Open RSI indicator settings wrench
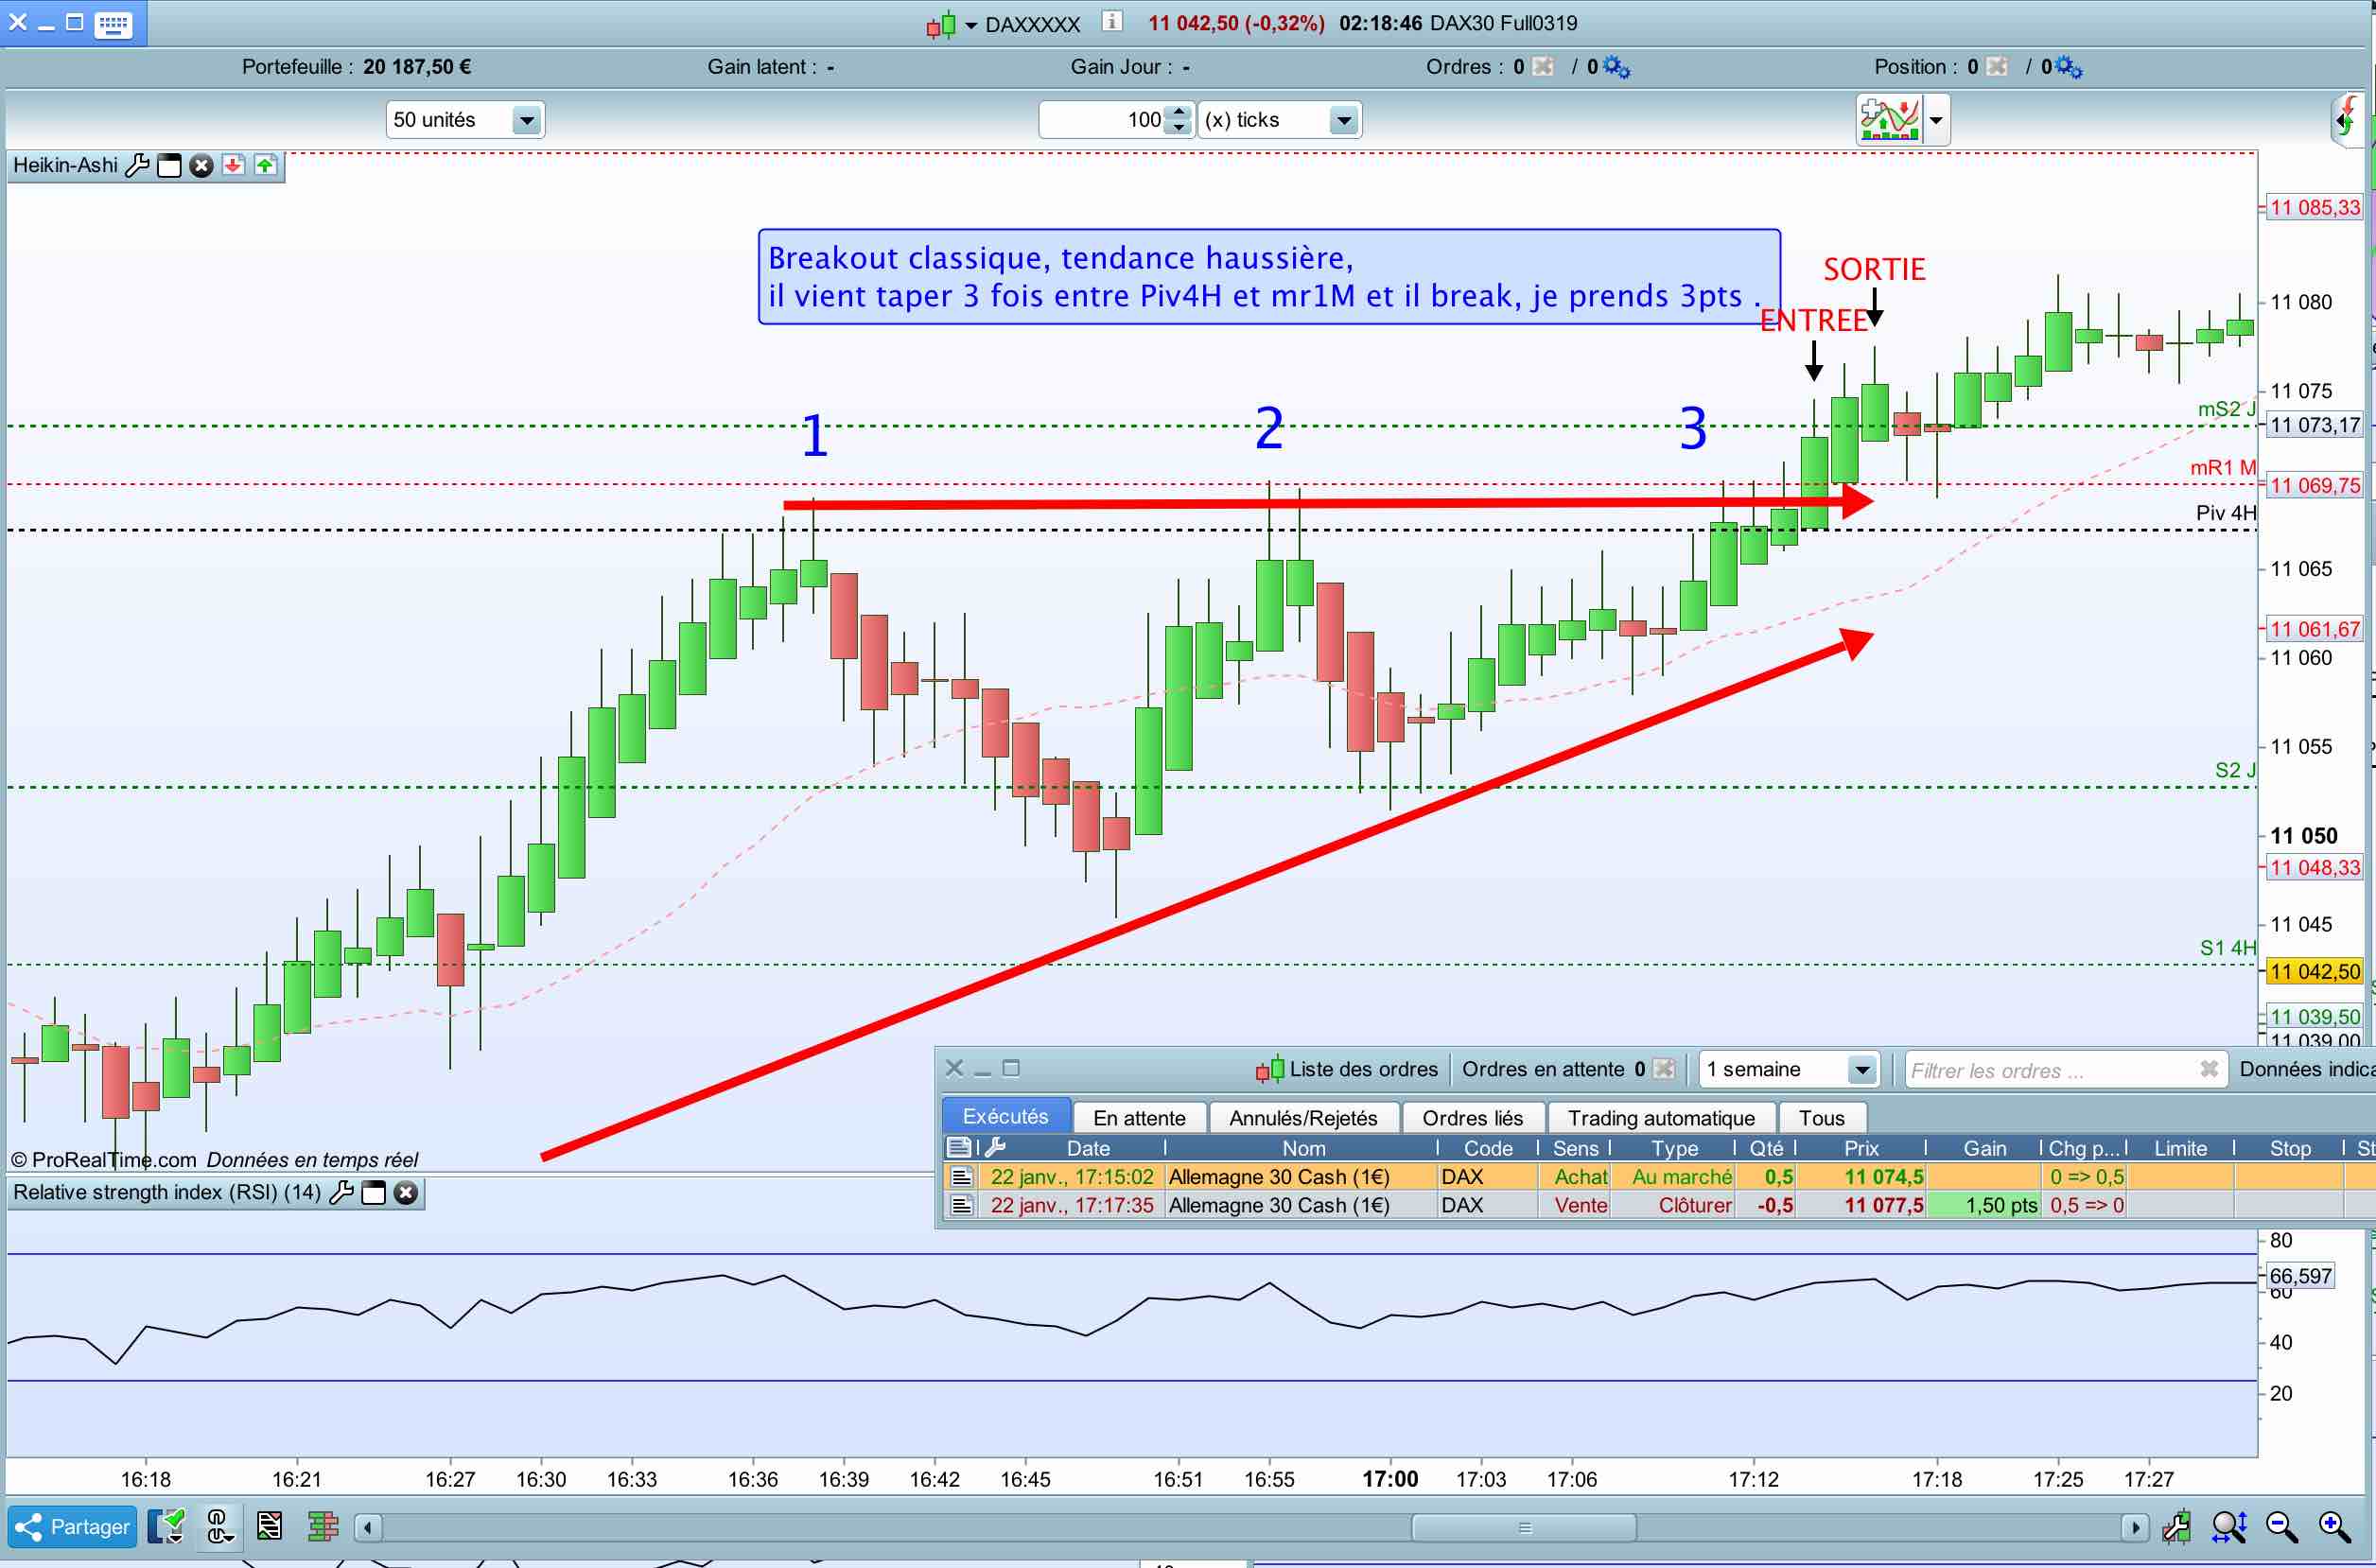 341,1192
